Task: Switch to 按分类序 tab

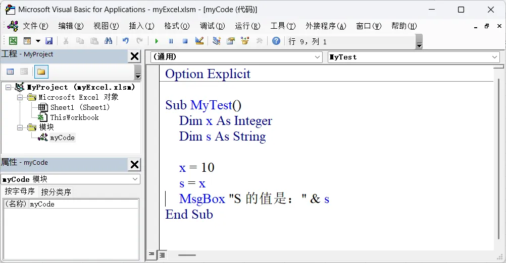Action: 56,192
